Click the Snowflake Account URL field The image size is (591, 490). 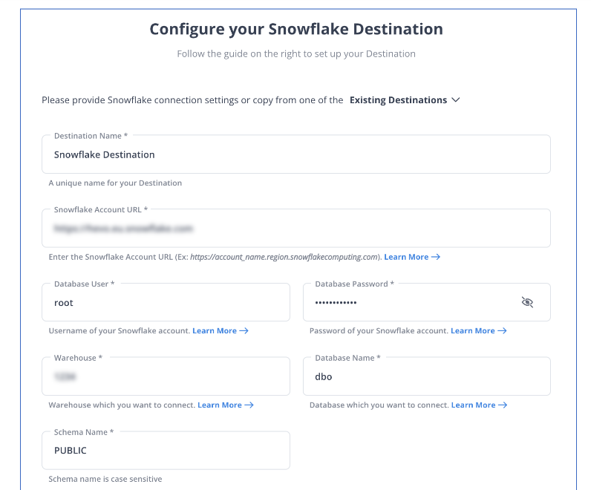(x=296, y=228)
